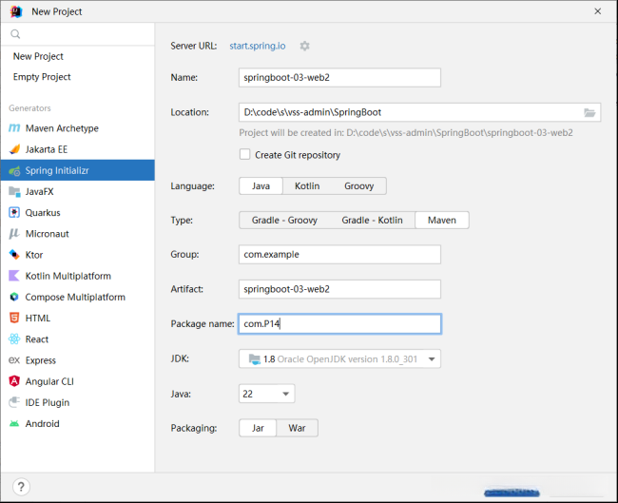Click the help question mark button
The image size is (618, 503).
point(21,487)
